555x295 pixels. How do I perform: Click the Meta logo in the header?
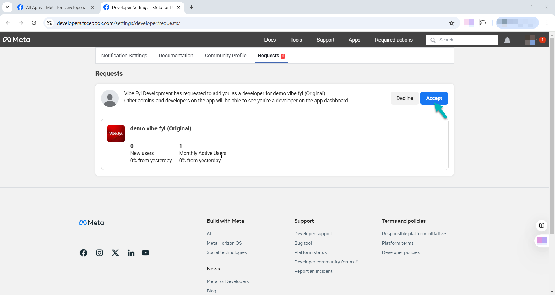tap(16, 40)
